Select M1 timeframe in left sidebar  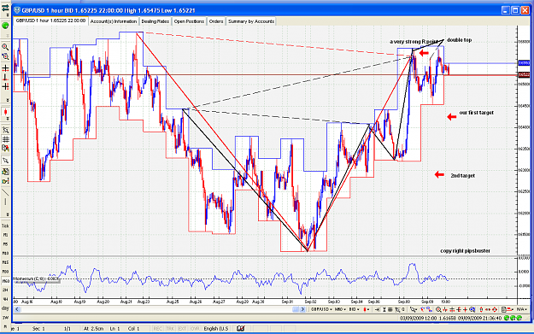click(x=5, y=235)
